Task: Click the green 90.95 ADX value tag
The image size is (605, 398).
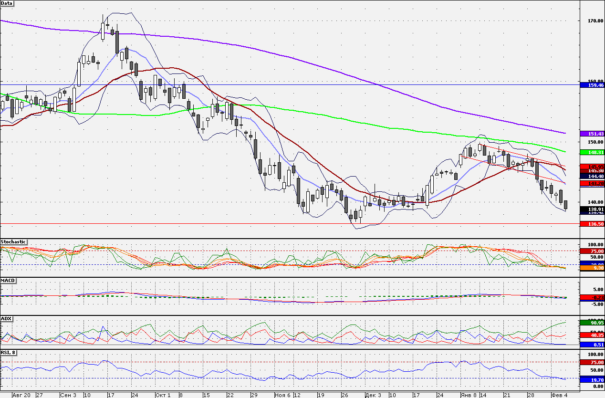Action: 592,323
